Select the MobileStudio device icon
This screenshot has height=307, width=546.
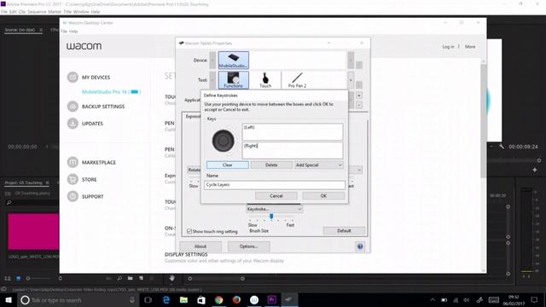click(x=233, y=60)
